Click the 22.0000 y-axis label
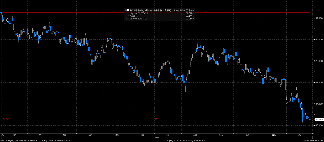324x142 pixels. click(x=319, y=125)
